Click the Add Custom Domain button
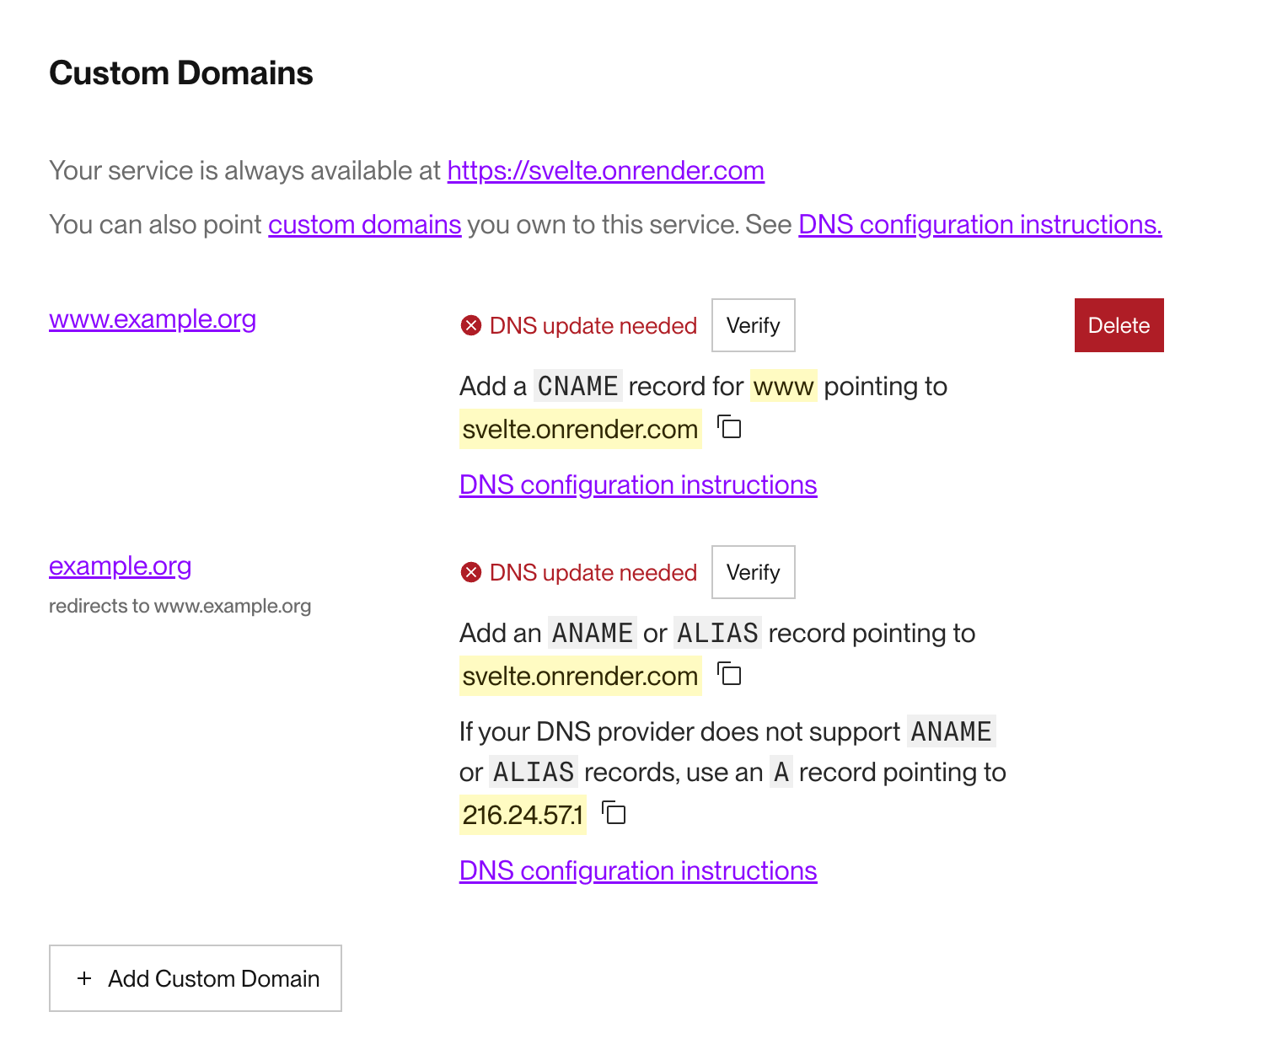This screenshot has width=1261, height=1060. coord(195,978)
